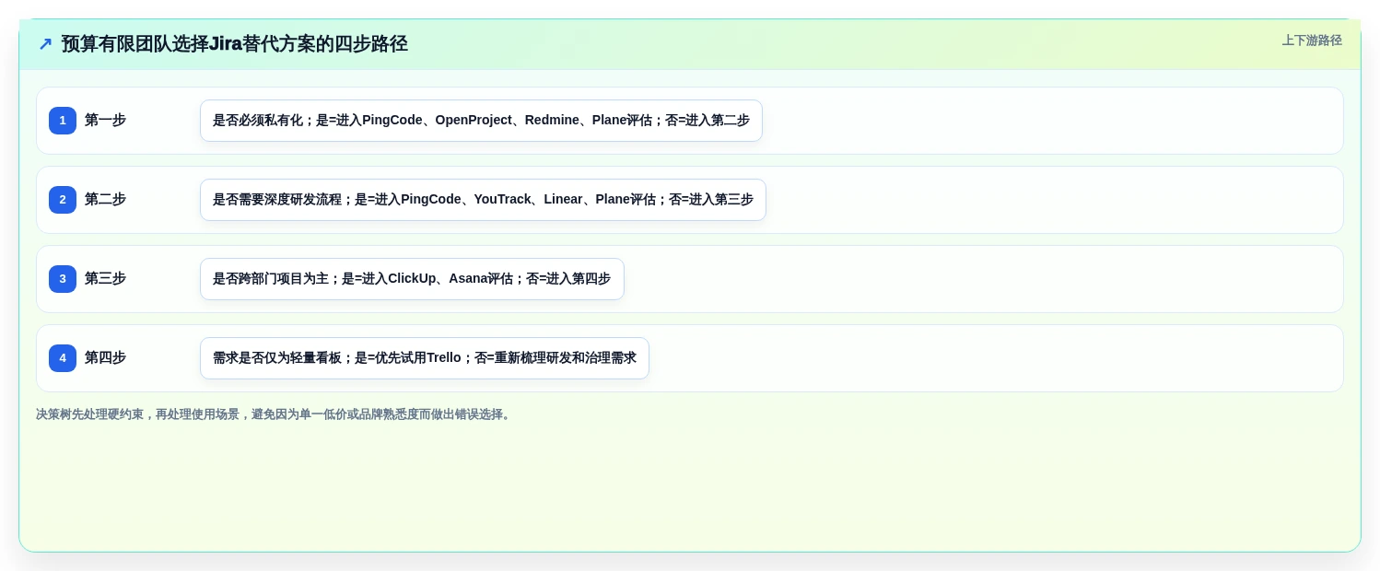Click the box asking 需求是否仅为轻量看板

tap(425, 358)
